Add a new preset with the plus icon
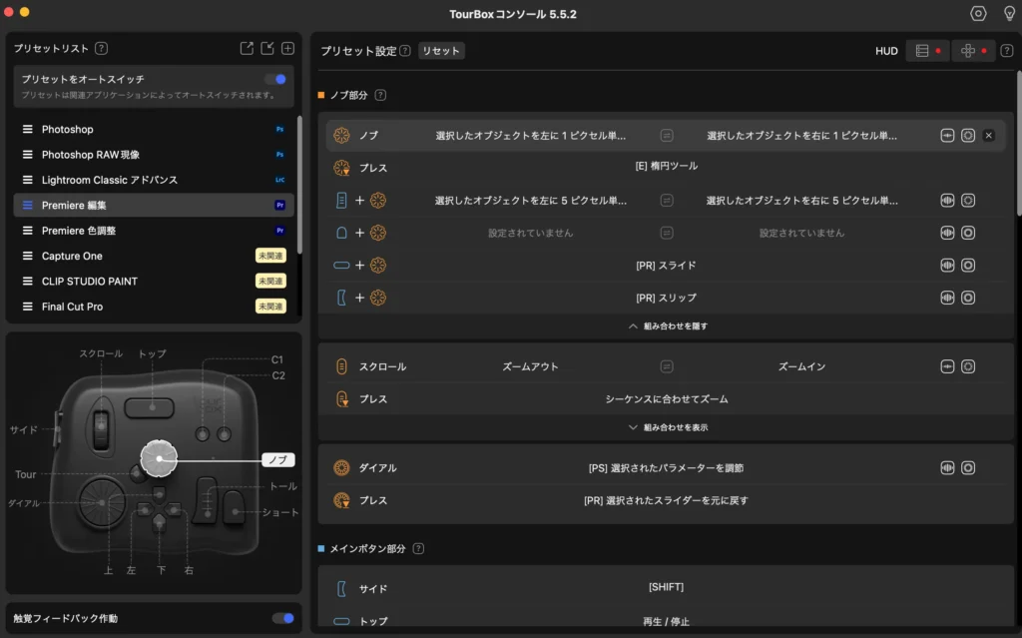The width and height of the screenshot is (1022, 638). coord(287,47)
